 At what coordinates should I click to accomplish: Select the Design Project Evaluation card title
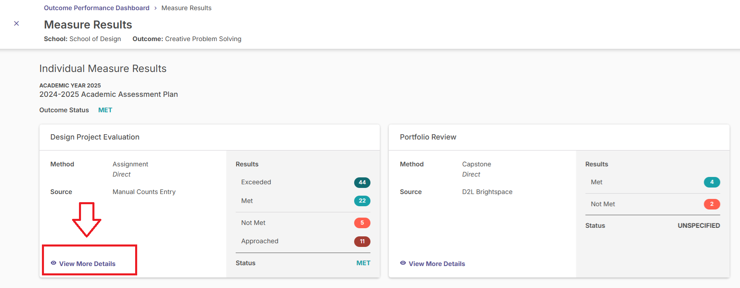(x=95, y=137)
